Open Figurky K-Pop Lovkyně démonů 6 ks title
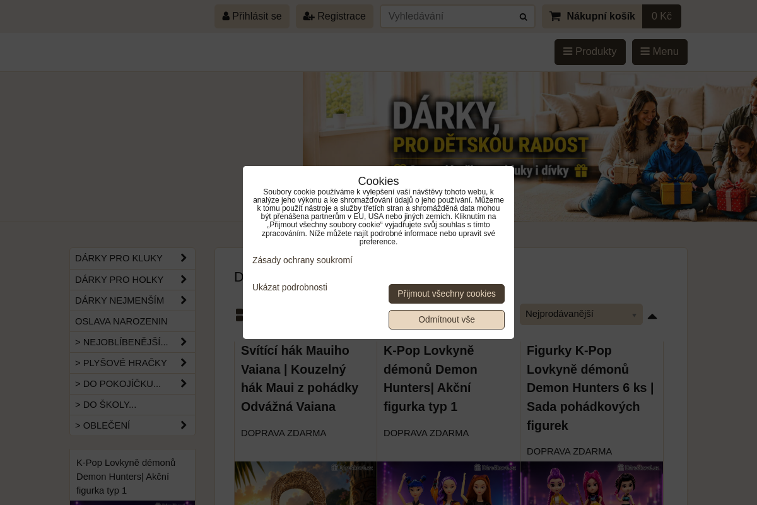Viewport: 757px width, 505px height. point(590,388)
